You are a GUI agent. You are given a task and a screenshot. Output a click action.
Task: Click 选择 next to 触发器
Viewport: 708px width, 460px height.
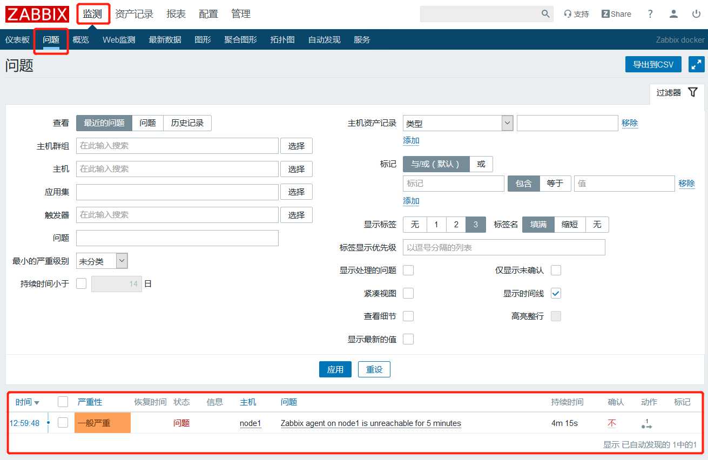(296, 215)
